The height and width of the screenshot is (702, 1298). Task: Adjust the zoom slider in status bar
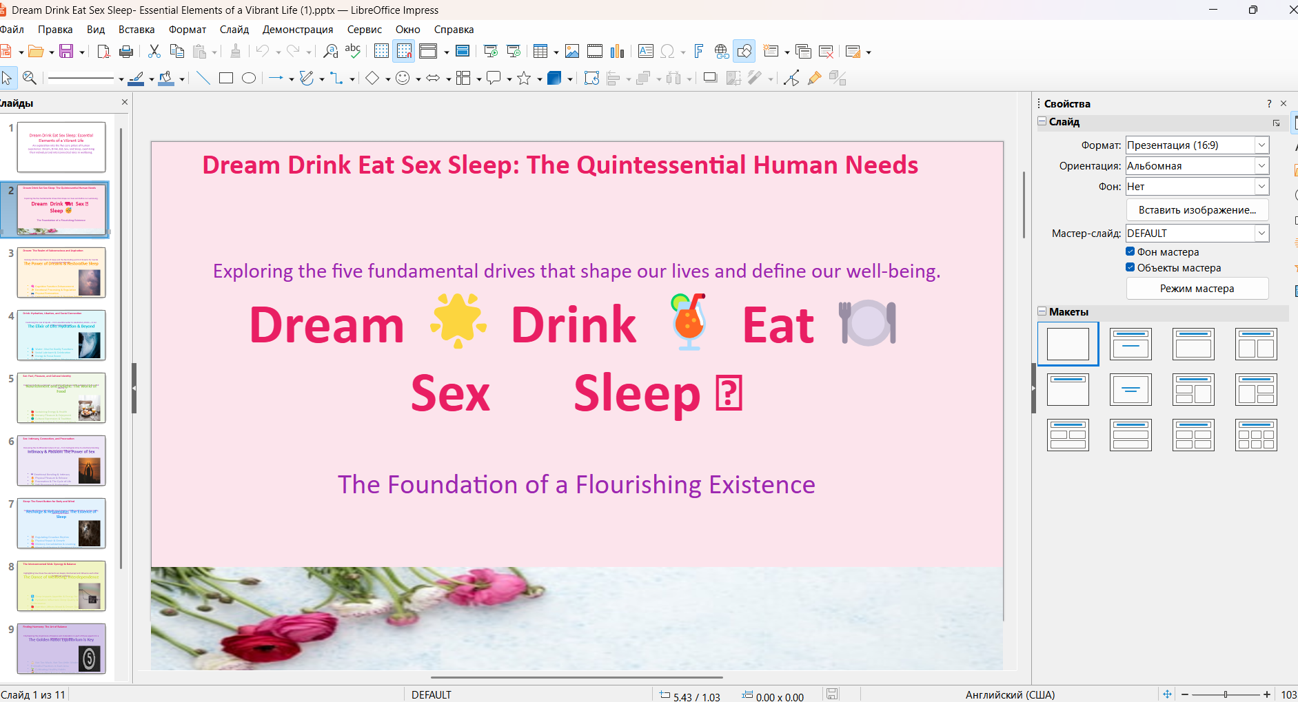pos(1226,694)
